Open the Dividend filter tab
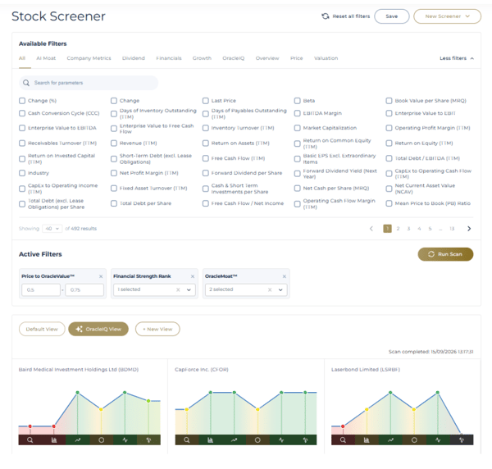The height and width of the screenshot is (469, 492). tap(134, 58)
